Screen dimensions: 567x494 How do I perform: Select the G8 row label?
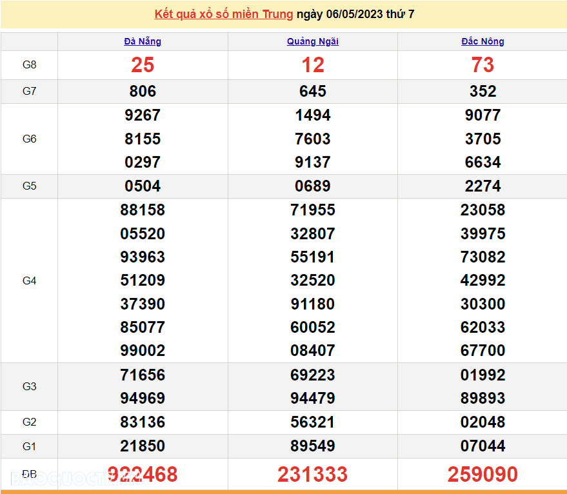[29, 64]
